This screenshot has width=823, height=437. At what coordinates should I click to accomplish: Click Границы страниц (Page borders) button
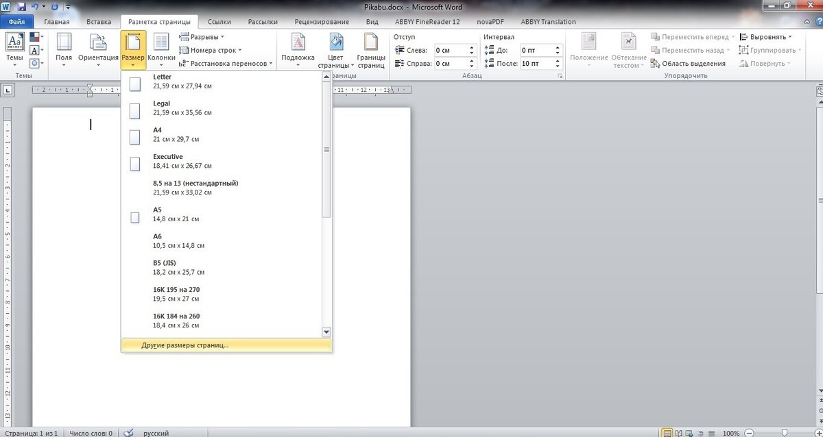click(x=371, y=51)
